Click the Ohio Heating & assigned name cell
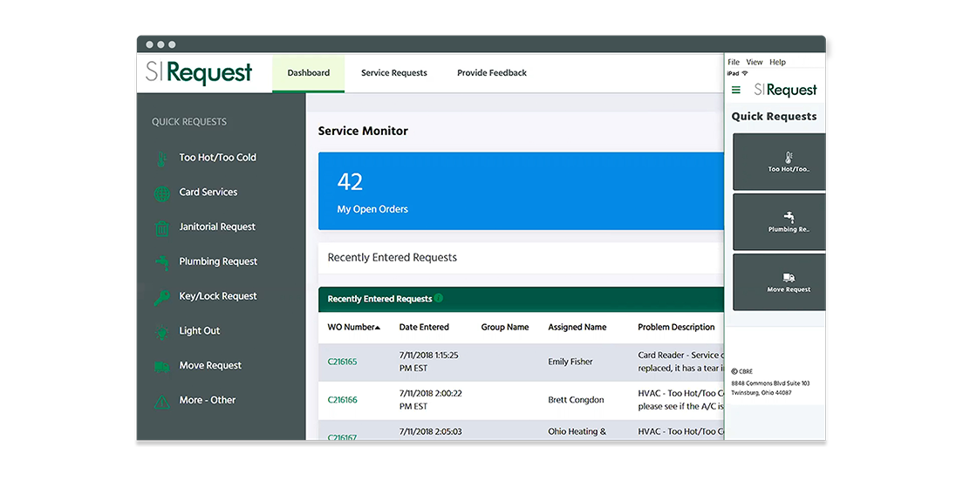The width and height of the screenshot is (963, 481). click(577, 432)
